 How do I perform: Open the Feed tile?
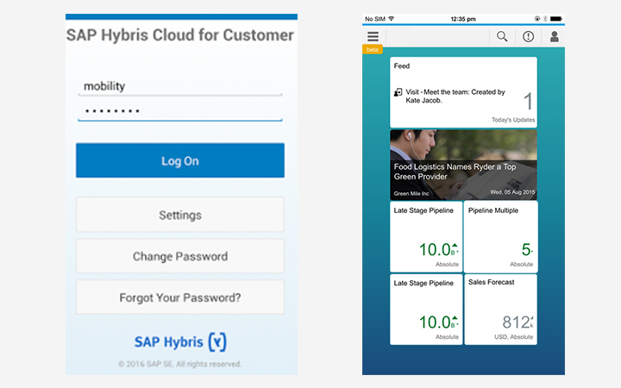(463, 92)
